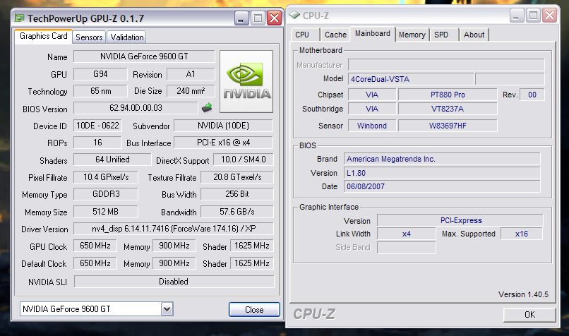Click the GPU Clock row Shader 1625 MHz field
The width and height of the screenshot is (569, 336).
(252, 246)
